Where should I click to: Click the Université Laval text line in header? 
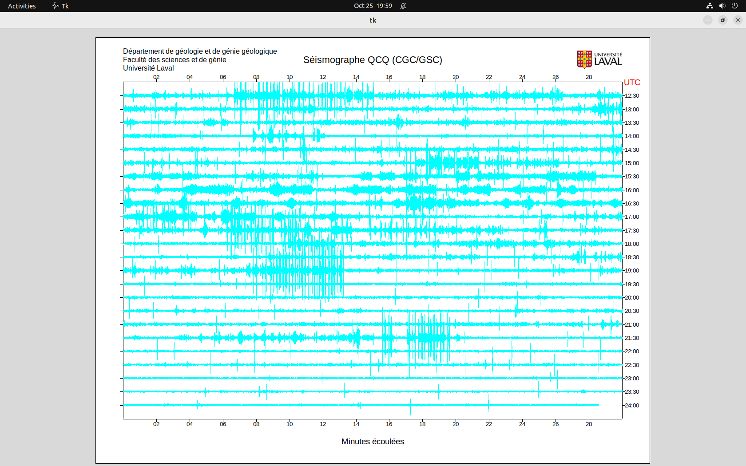click(x=148, y=68)
